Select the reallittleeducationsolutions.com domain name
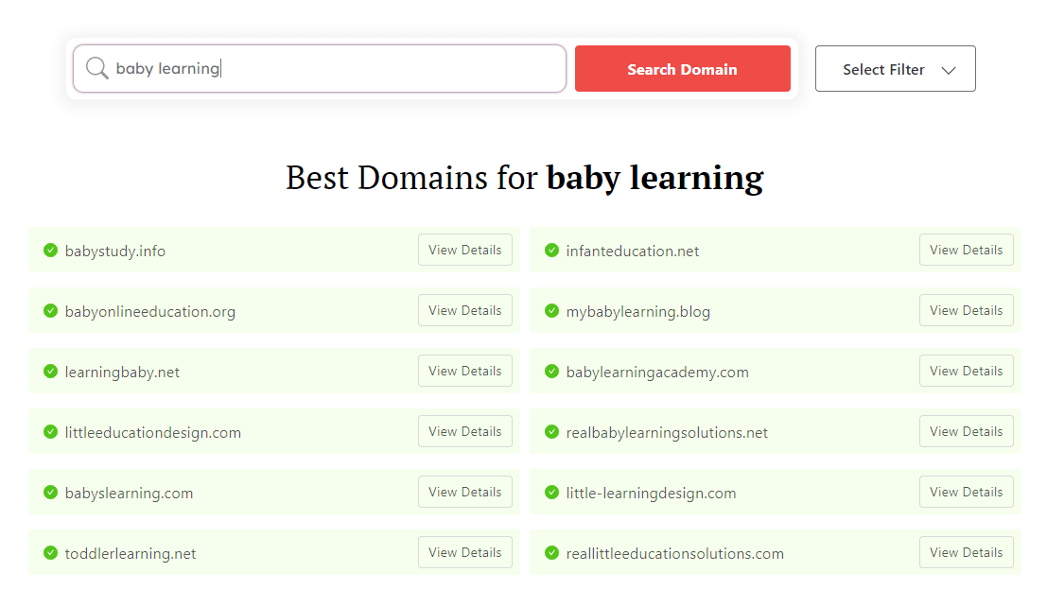This screenshot has height=590, width=1047. (674, 554)
